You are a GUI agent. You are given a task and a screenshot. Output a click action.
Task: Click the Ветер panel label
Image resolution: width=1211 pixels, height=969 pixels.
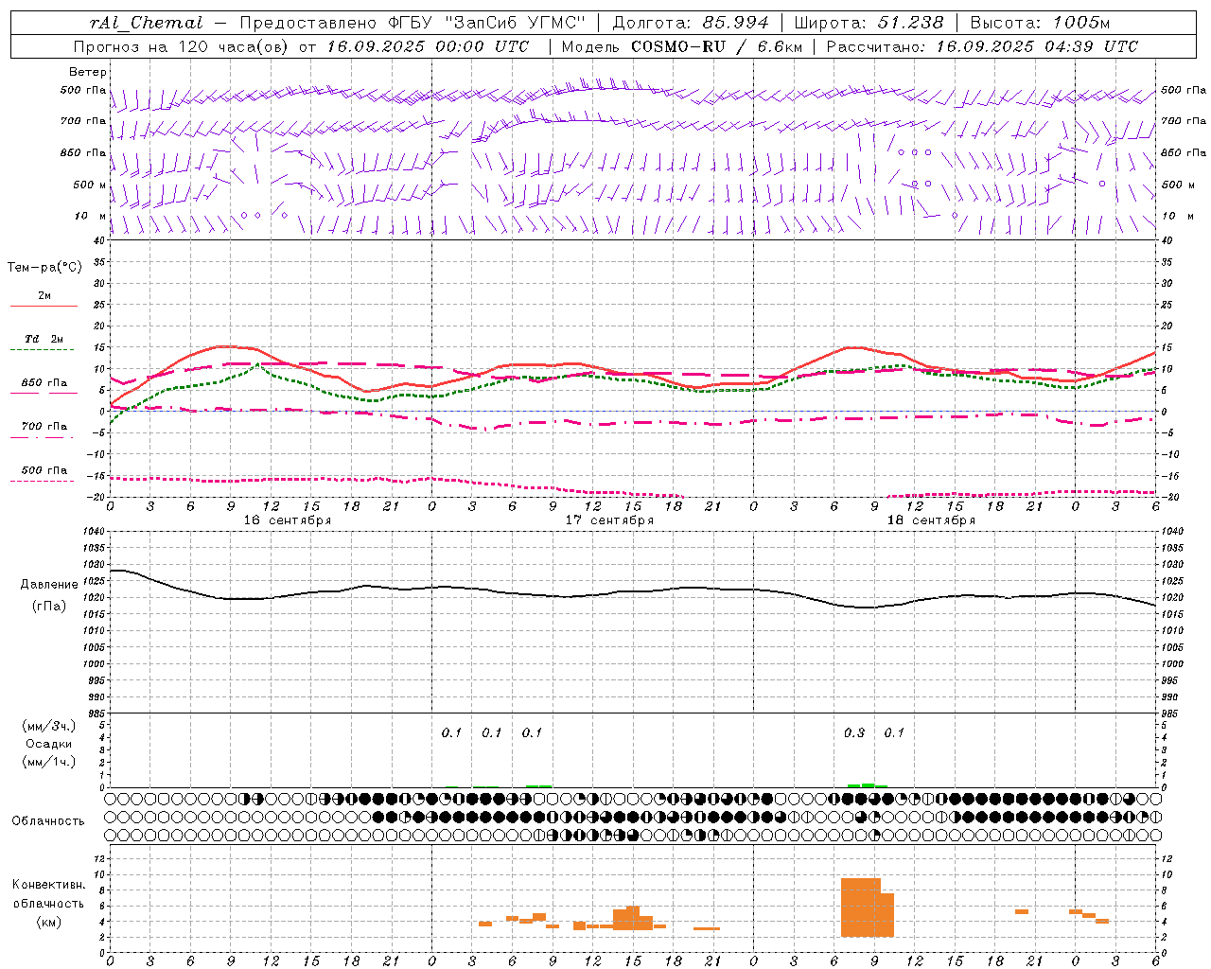tap(87, 72)
